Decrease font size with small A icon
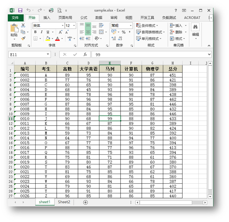Viewport: 229px width, 222px height. tap(67, 32)
